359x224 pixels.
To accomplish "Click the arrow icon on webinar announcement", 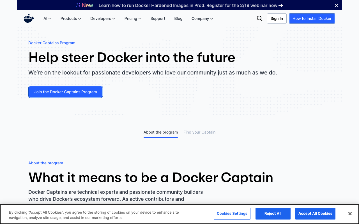I will click(x=281, y=5).
